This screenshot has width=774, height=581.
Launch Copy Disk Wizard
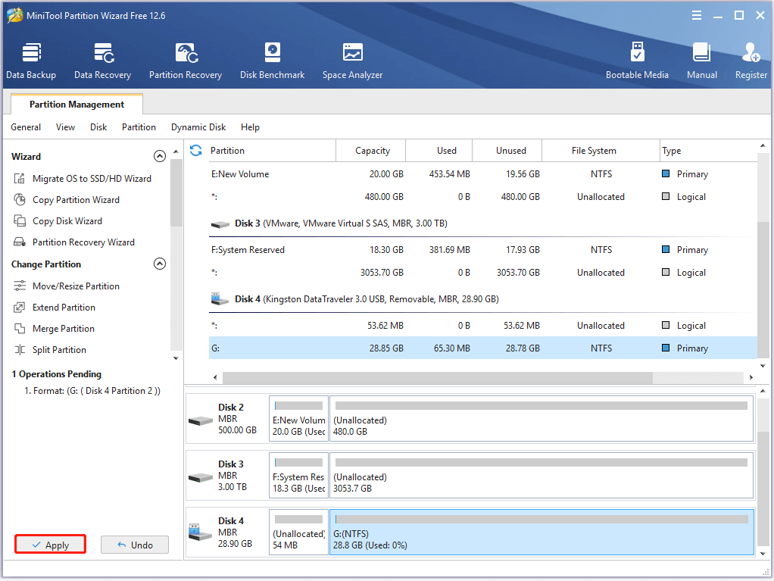[58, 220]
